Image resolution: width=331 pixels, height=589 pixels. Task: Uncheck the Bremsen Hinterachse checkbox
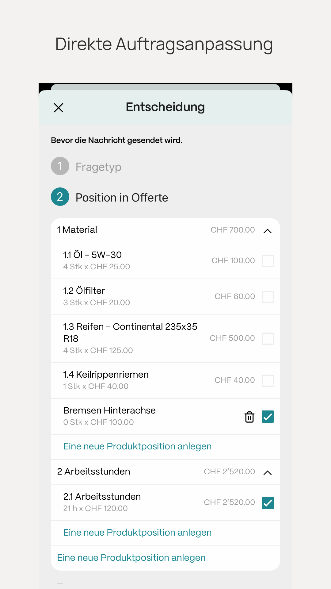coord(268,417)
